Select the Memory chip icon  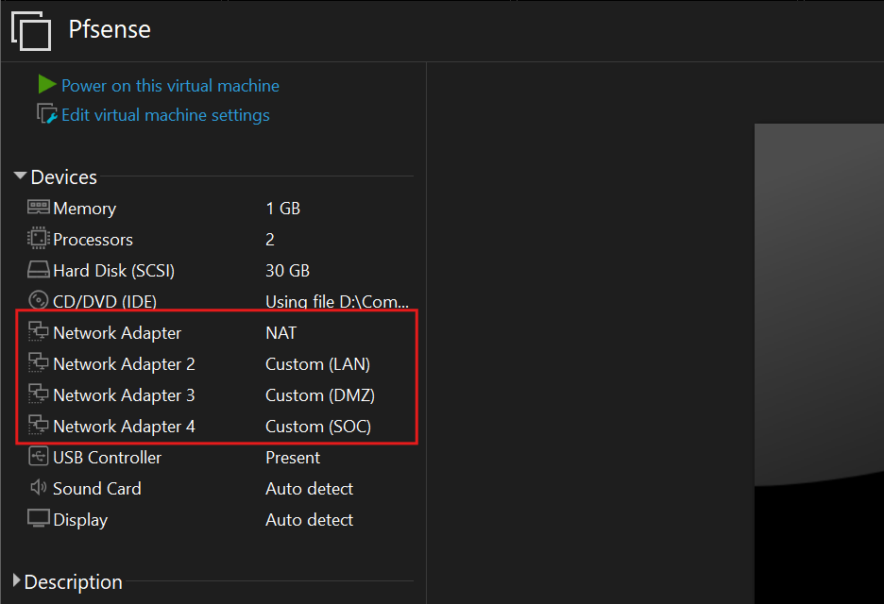tap(39, 208)
